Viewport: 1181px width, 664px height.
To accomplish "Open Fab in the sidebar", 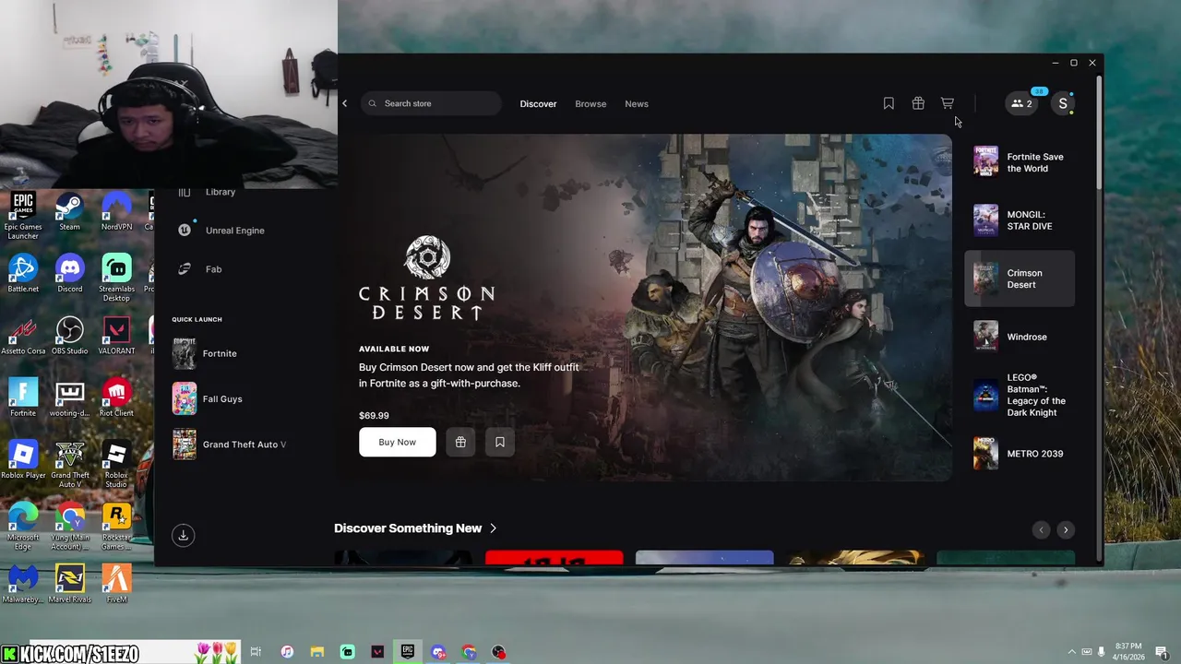I will pyautogui.click(x=200, y=269).
